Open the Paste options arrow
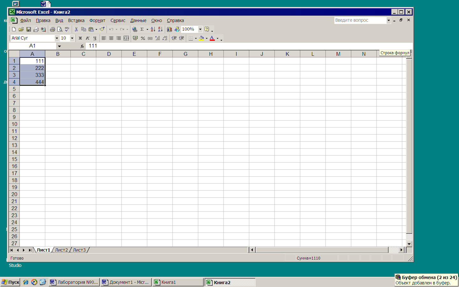Image resolution: width=459 pixels, height=287 pixels. [x=96, y=29]
